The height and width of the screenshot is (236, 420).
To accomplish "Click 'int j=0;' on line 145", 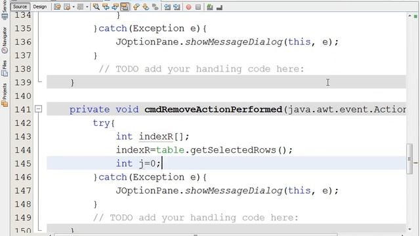I will [x=138, y=163].
